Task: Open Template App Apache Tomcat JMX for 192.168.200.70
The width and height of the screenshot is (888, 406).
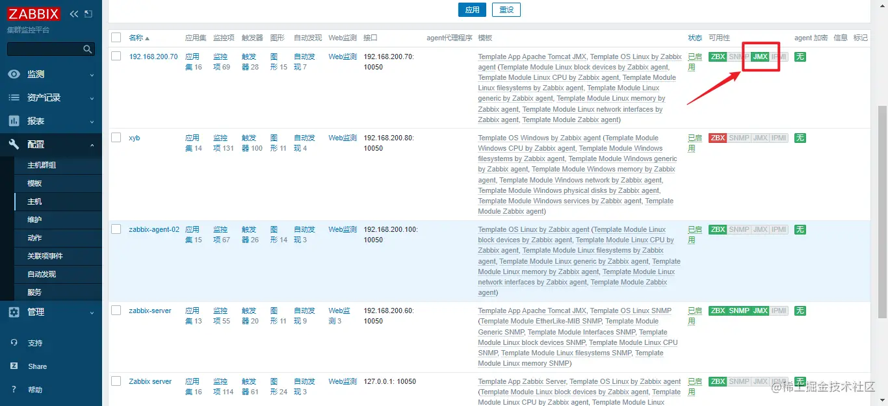Action: (x=532, y=57)
